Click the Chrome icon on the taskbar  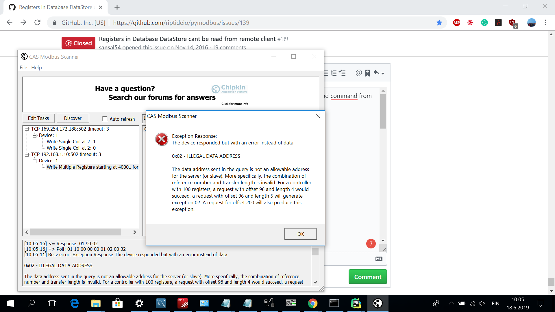pos(312,303)
